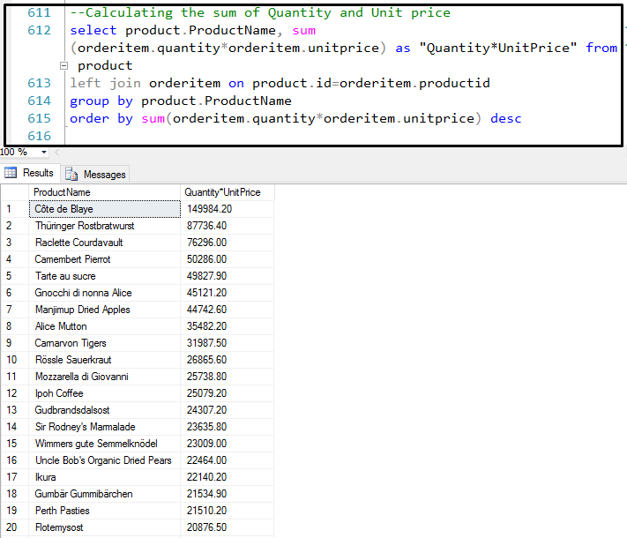Select the value 26865.60
627x538 pixels.
(228, 360)
